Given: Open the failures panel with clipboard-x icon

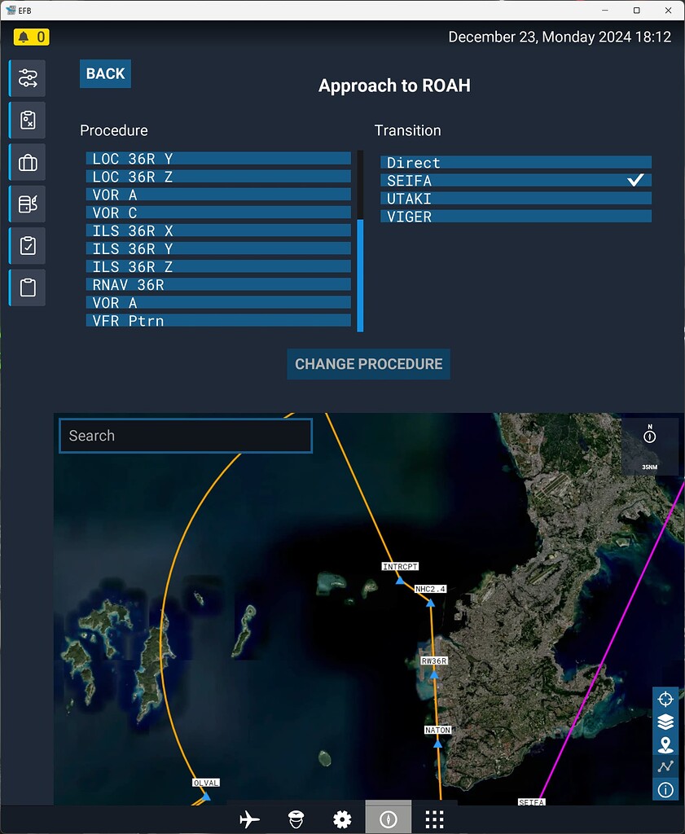Looking at the screenshot, I should 27,120.
